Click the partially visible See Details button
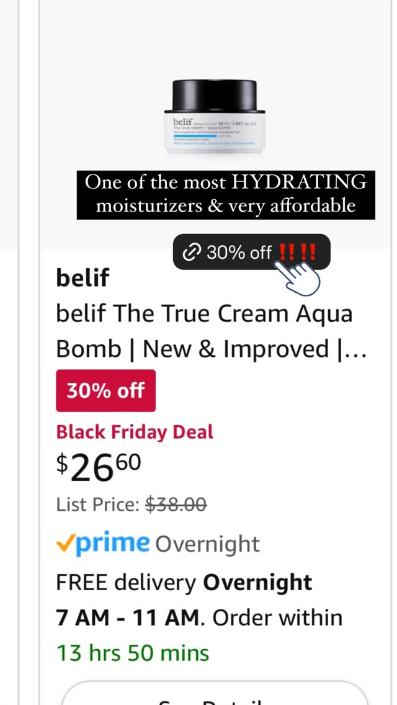This screenshot has height=705, width=397. tap(215, 693)
